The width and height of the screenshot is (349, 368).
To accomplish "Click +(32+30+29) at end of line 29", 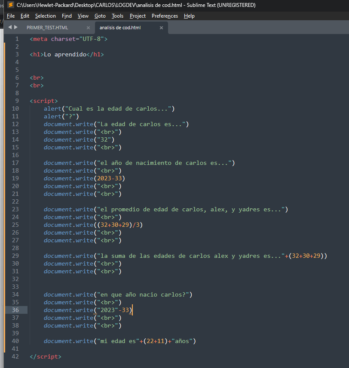I will (304, 256).
